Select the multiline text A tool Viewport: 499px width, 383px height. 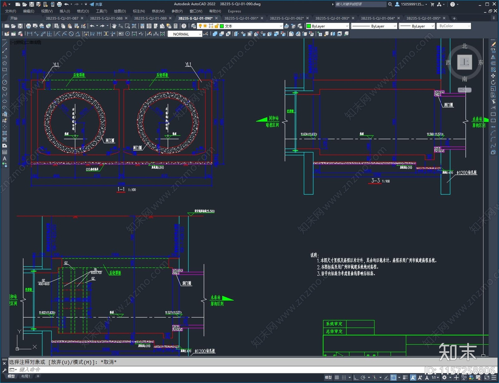pyautogui.click(x=4, y=158)
